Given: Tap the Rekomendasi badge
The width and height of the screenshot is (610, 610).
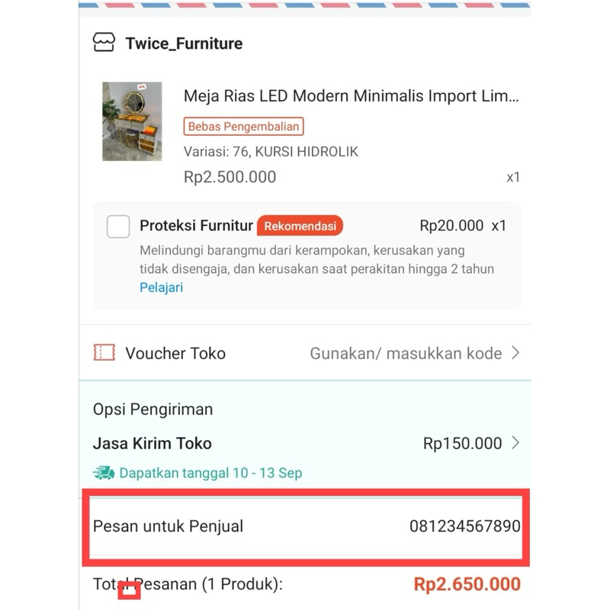Looking at the screenshot, I should pos(300,226).
